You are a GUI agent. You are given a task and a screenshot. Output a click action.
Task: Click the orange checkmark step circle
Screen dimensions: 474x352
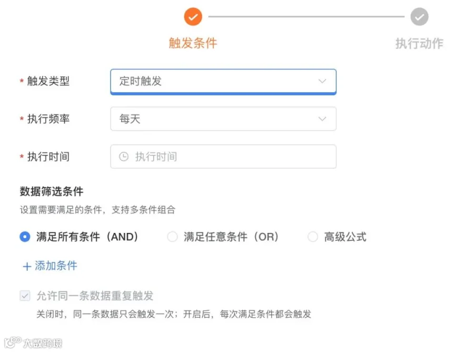[193, 17]
